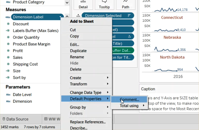Select the Sales measure field
Image resolution: width=199 pixels, height=130 pixels.
[18, 58]
